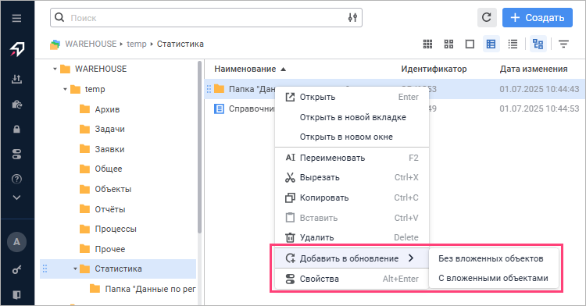586x306 pixels.
Task: Switch to table view layout
Action: point(491,44)
